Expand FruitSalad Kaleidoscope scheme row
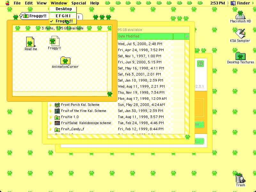Viewport: 256px width, 192px height. pos(51,123)
